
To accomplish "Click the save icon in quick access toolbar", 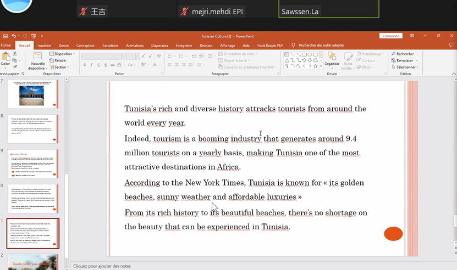I will 5,36.
